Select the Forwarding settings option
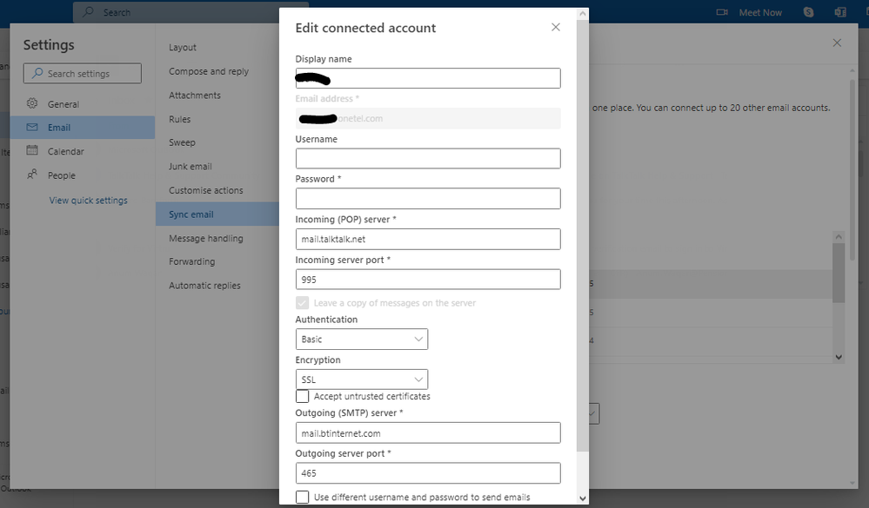Viewport: 869px width, 508px height. pyautogui.click(x=191, y=261)
